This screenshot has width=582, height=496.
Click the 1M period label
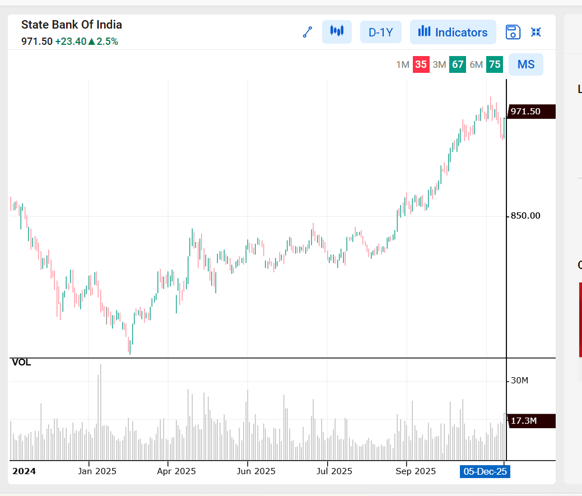tap(403, 64)
